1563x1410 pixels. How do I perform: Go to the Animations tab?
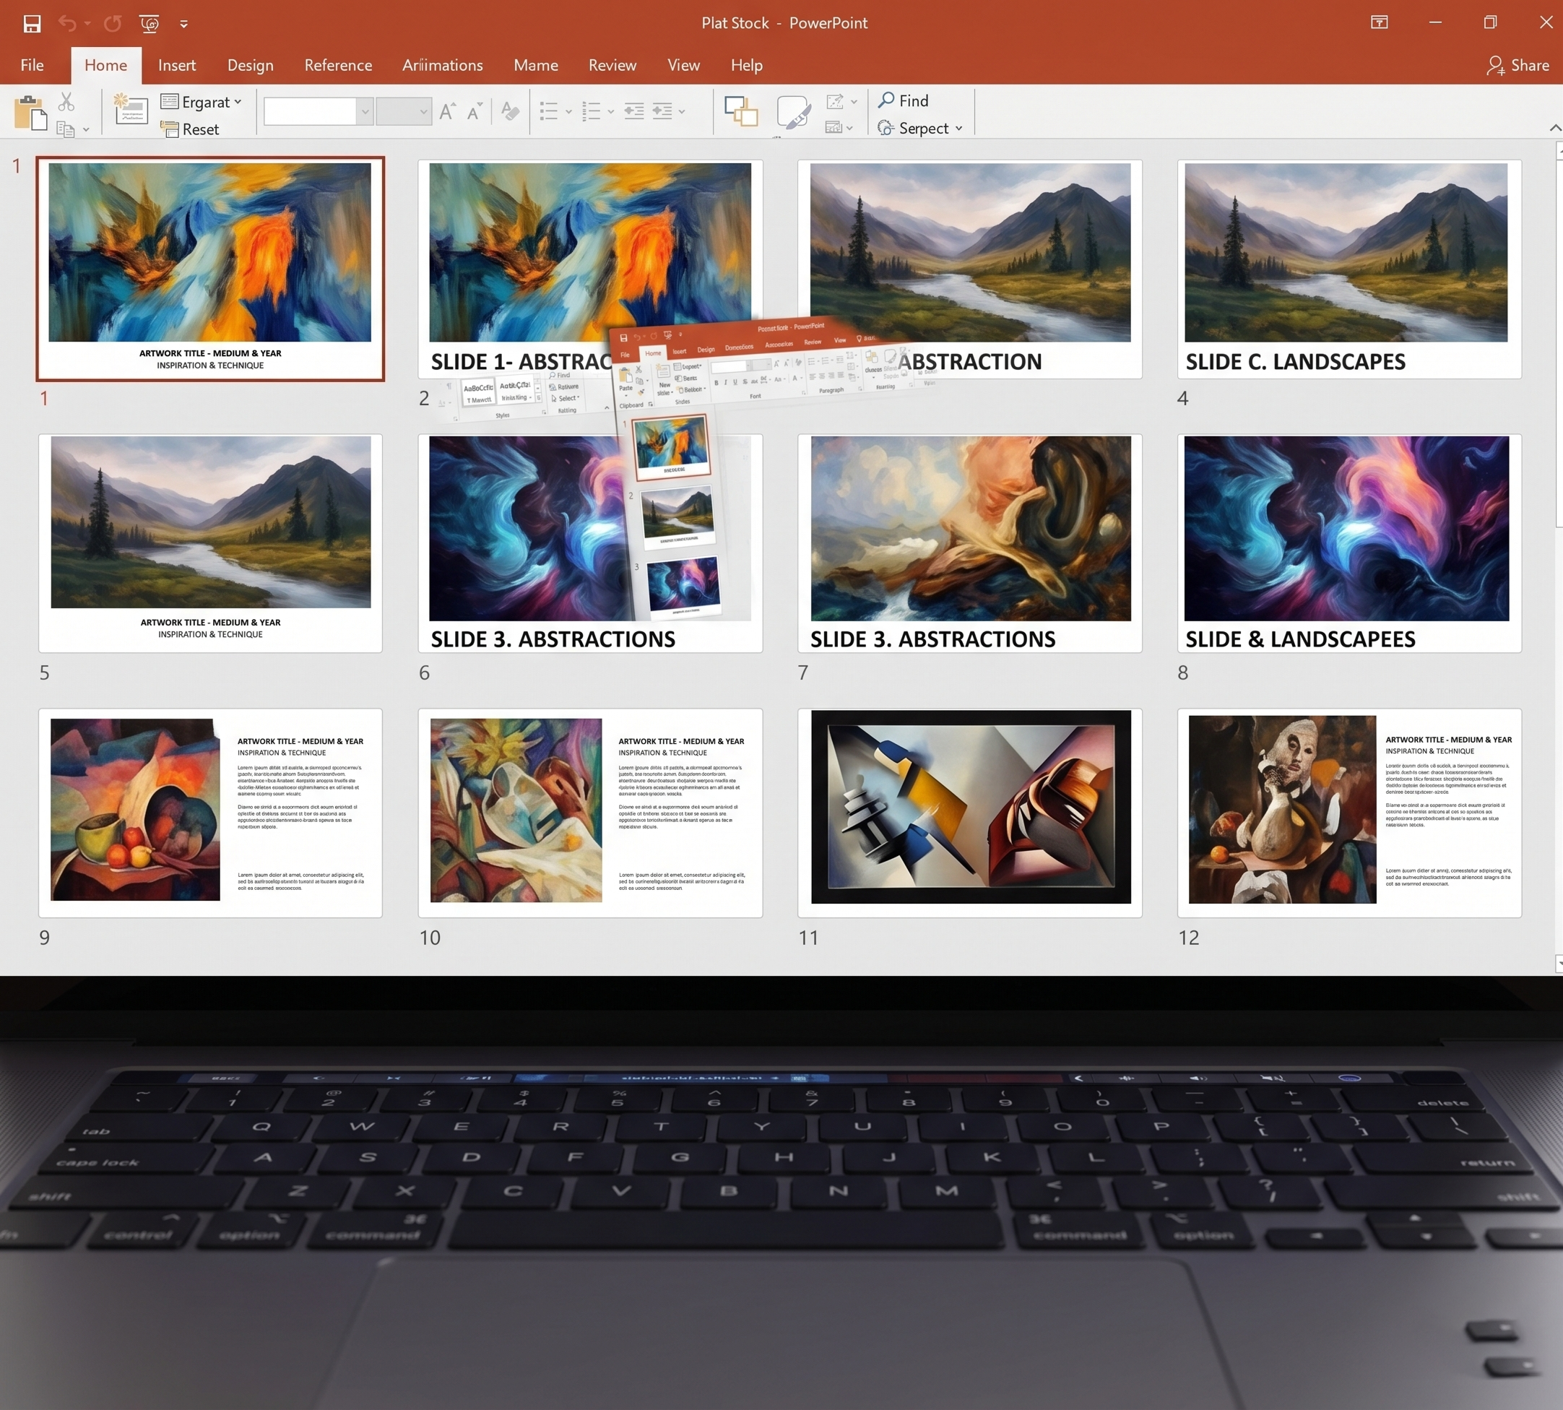442,65
